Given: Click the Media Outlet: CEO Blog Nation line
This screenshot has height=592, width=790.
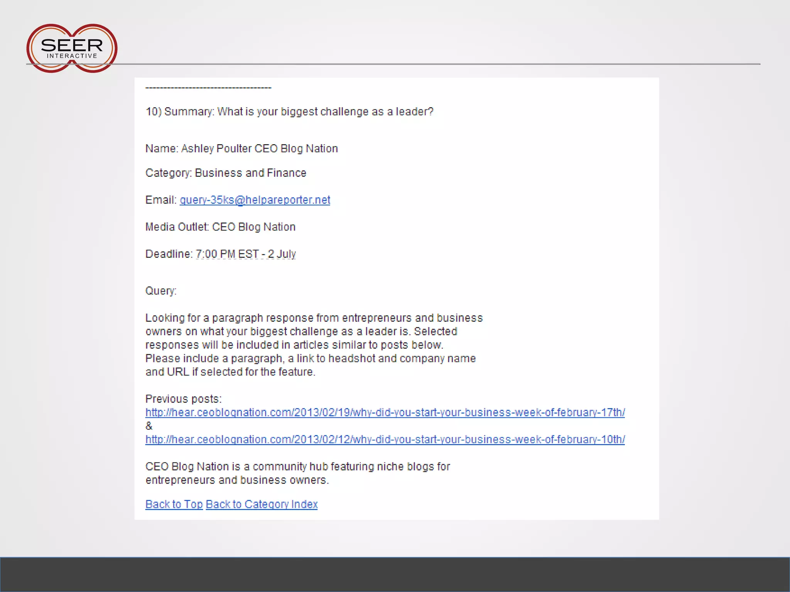Looking at the screenshot, I should (220, 227).
